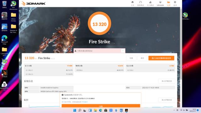The height and width of the screenshot is (113, 201).
Task: Open the notification badge by the clock
Action: tap(198, 110)
